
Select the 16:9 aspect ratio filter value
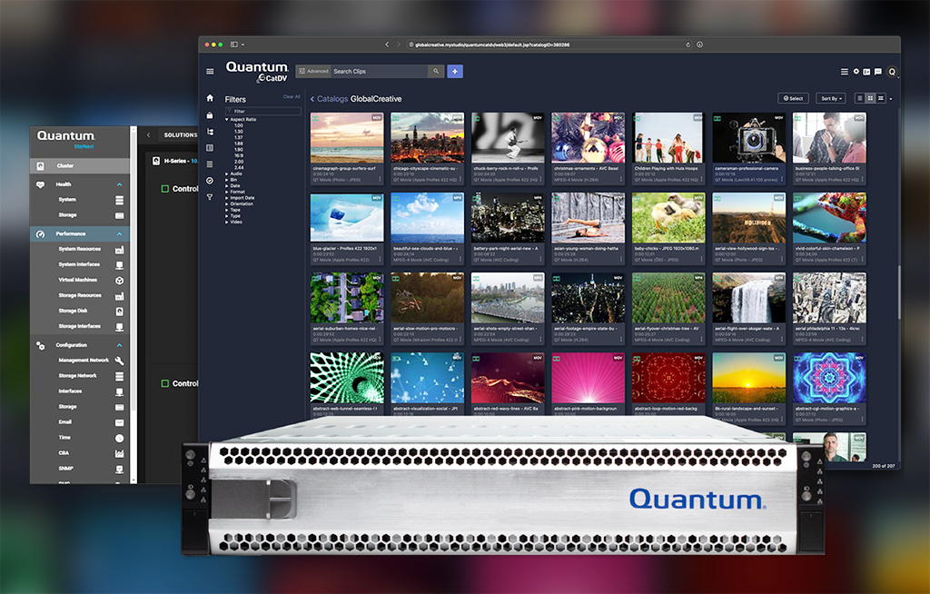click(x=239, y=155)
